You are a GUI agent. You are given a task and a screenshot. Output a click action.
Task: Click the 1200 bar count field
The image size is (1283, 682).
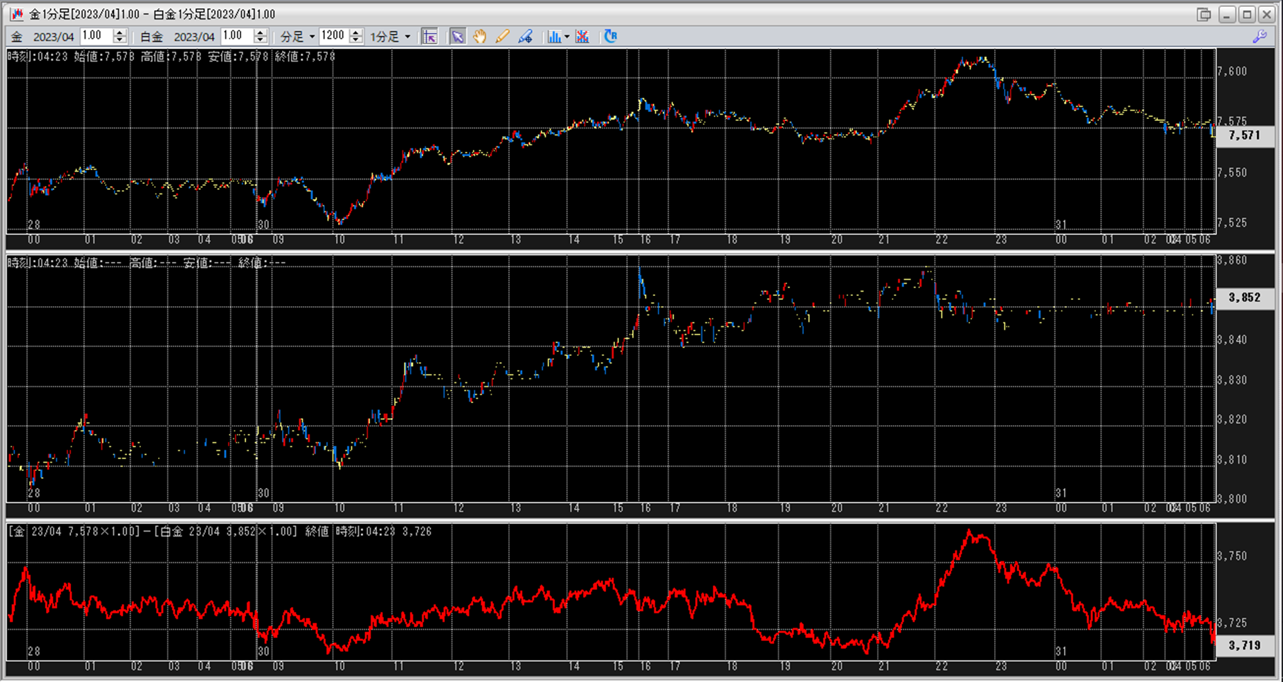click(333, 36)
